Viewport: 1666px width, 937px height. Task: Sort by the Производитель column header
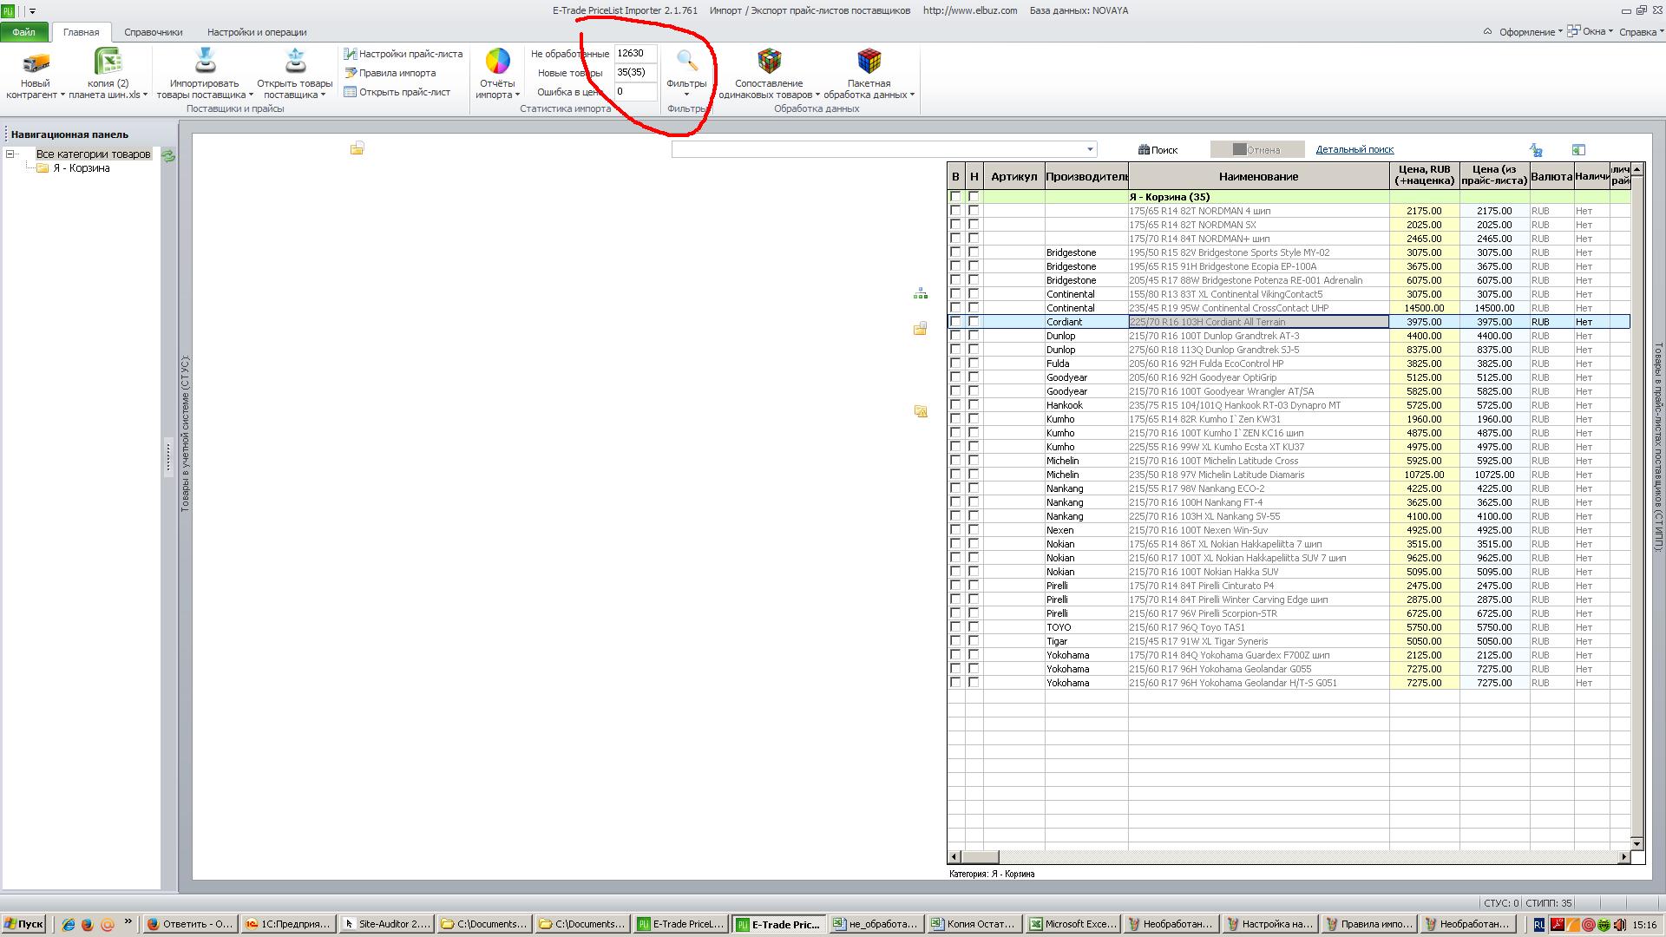(1086, 176)
